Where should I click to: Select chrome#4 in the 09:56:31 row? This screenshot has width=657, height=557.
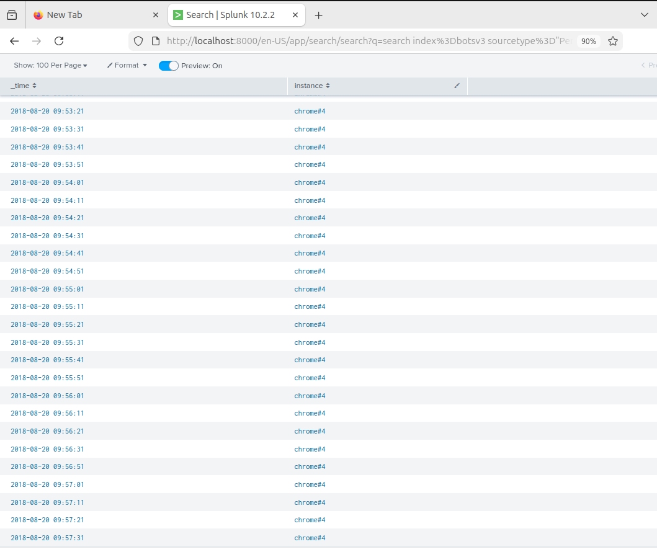coord(310,449)
